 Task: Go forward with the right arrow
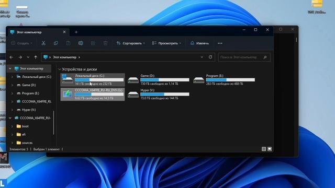[x=20, y=57]
